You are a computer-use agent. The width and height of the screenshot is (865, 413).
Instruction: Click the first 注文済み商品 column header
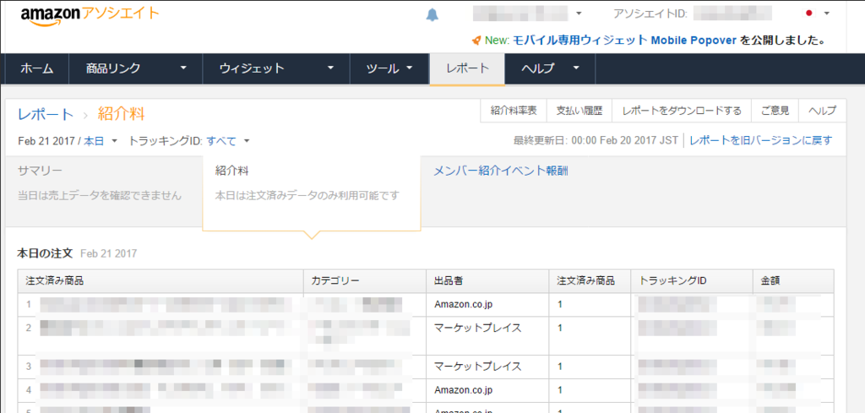click(160, 281)
